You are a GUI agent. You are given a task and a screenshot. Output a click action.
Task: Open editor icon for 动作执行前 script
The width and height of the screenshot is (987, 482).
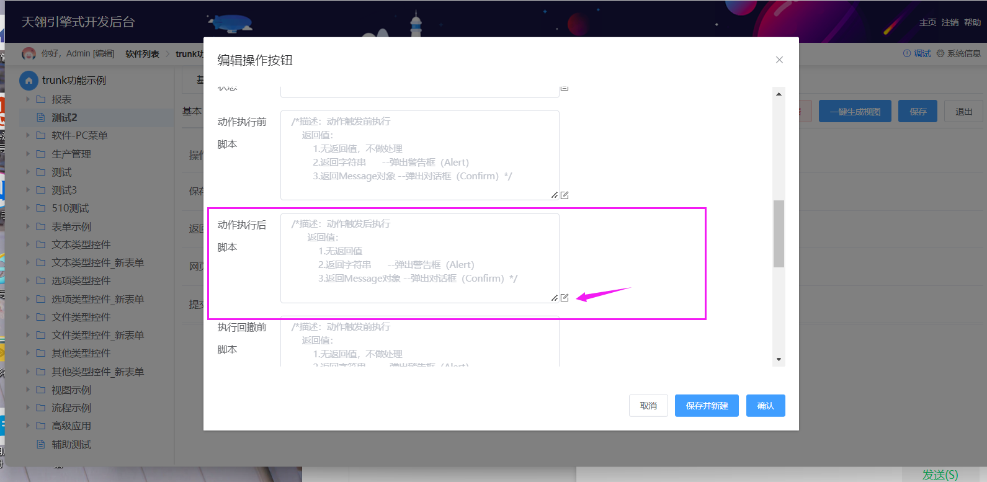[x=565, y=195]
